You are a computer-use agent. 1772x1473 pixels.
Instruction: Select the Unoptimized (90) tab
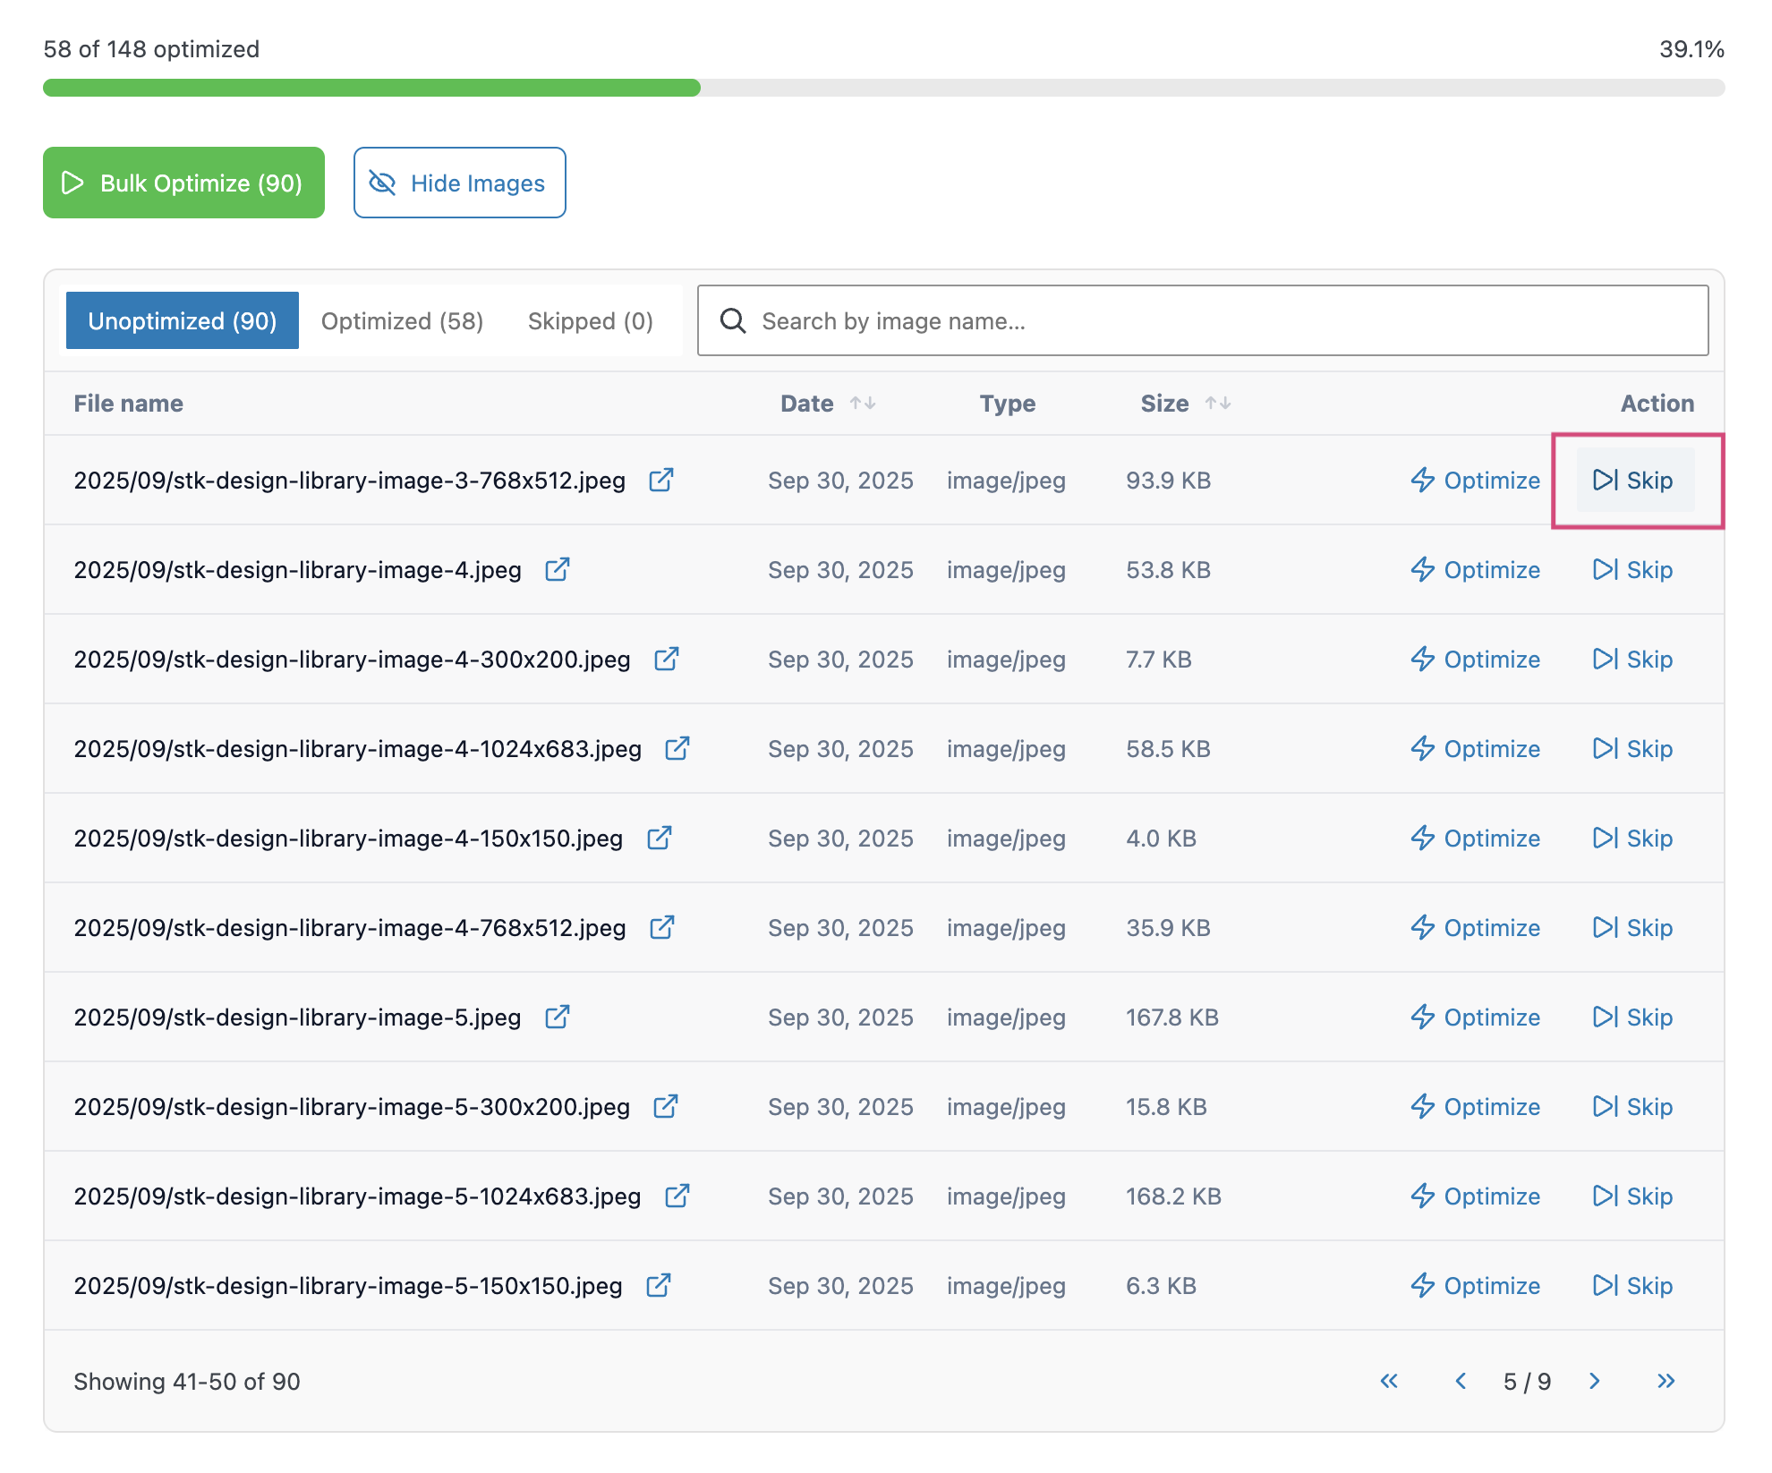click(183, 321)
